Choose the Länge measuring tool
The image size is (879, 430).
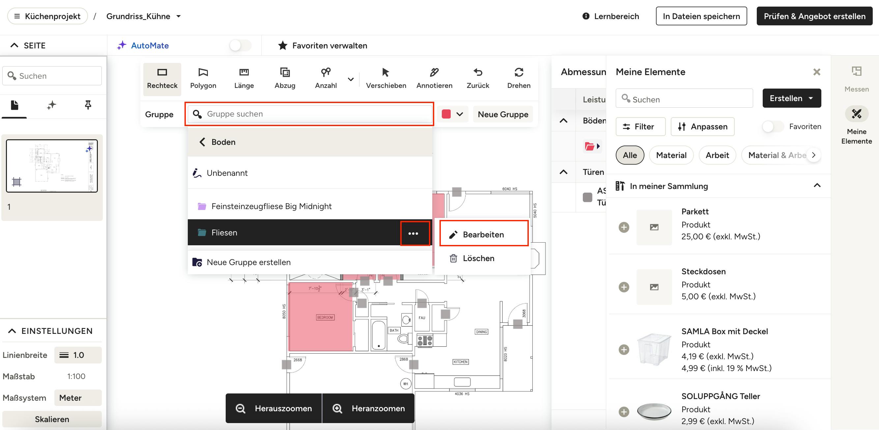click(244, 79)
